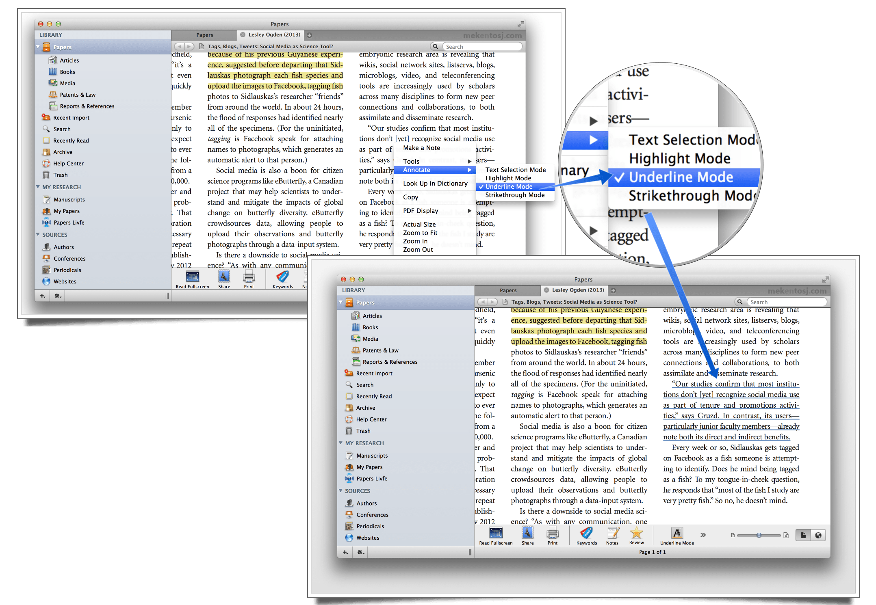Open Periodicals in front window sidebar
The height and width of the screenshot is (605, 876).
coord(370,526)
